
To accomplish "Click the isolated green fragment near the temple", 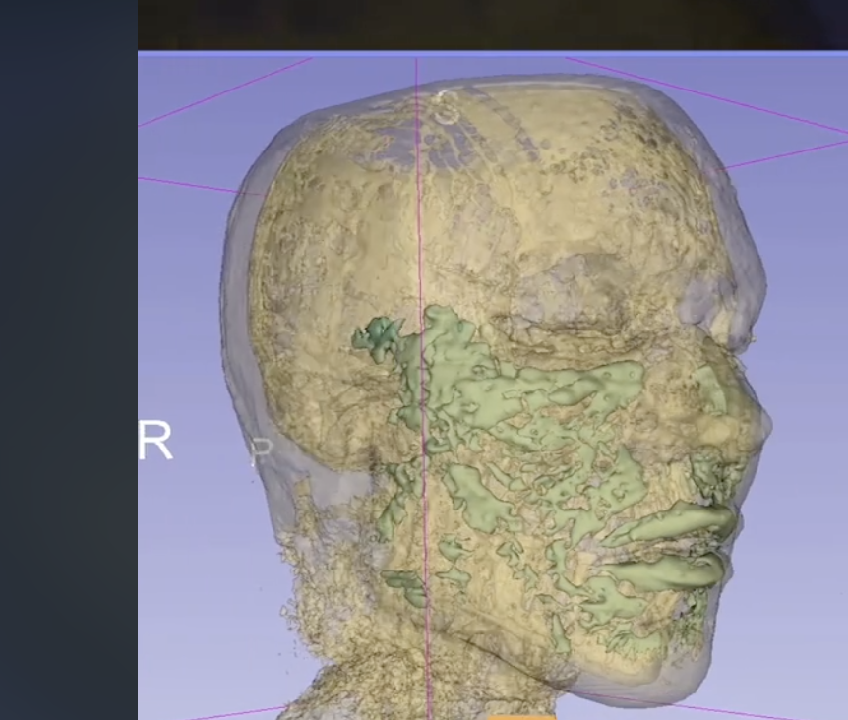I will click(x=376, y=335).
